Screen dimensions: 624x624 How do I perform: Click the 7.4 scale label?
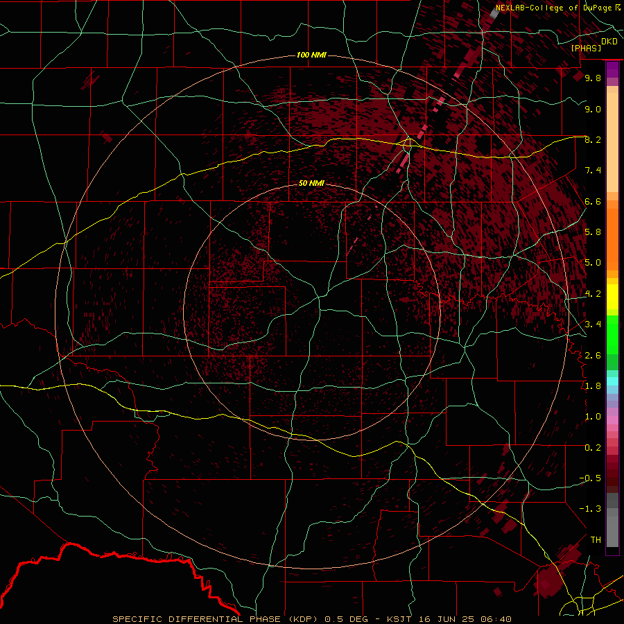[593, 171]
